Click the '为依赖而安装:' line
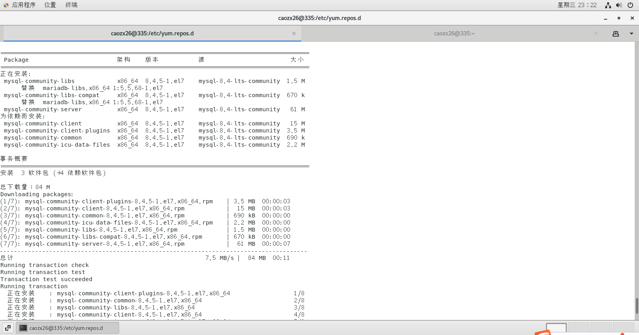The image size is (639, 335). coord(23,116)
